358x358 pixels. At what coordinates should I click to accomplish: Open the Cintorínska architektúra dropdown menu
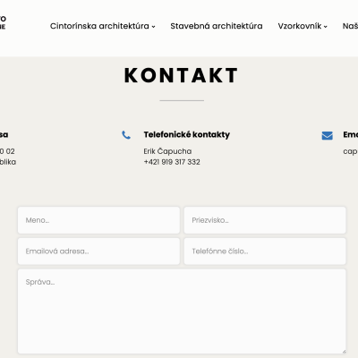pyautogui.click(x=103, y=26)
